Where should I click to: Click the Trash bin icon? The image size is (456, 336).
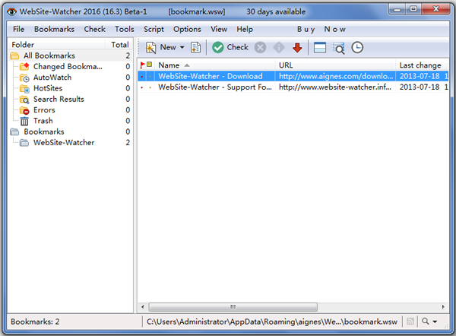(24, 121)
